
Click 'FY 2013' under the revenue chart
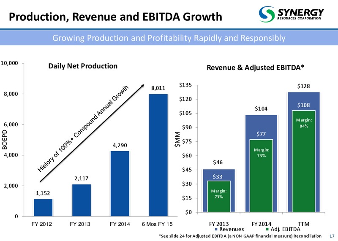tap(219, 224)
